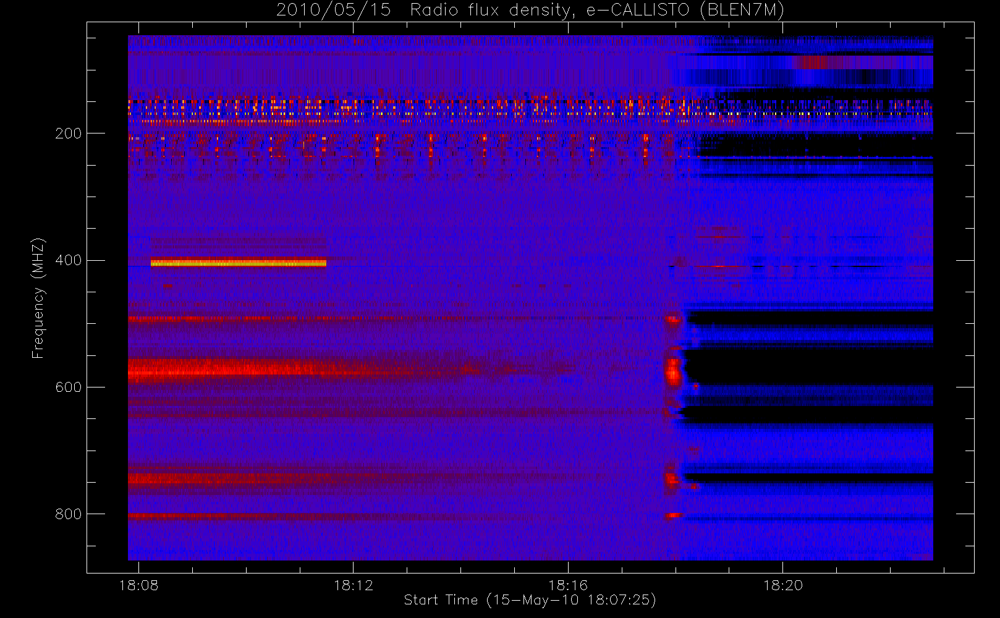1000x618 pixels.
Task: Click the "Frequency (MHZ)" vertical axis label
Action: 38,298
